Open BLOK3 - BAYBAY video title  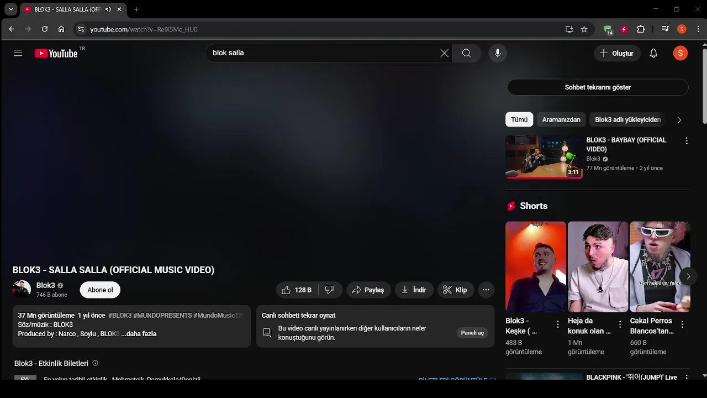point(626,145)
